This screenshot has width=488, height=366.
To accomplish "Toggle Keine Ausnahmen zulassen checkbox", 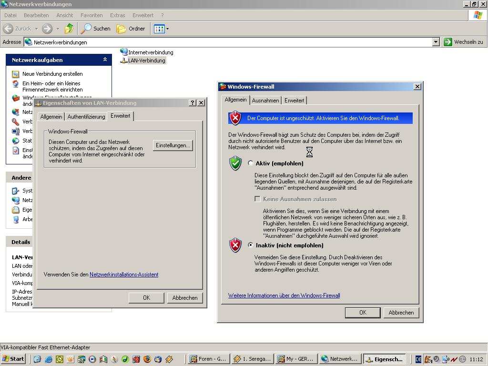I will click(x=257, y=199).
